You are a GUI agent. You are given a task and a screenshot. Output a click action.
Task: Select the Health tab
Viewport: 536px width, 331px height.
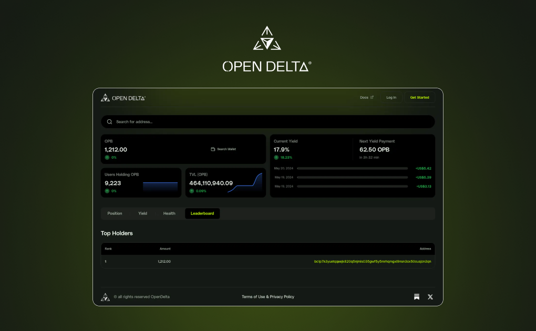169,213
